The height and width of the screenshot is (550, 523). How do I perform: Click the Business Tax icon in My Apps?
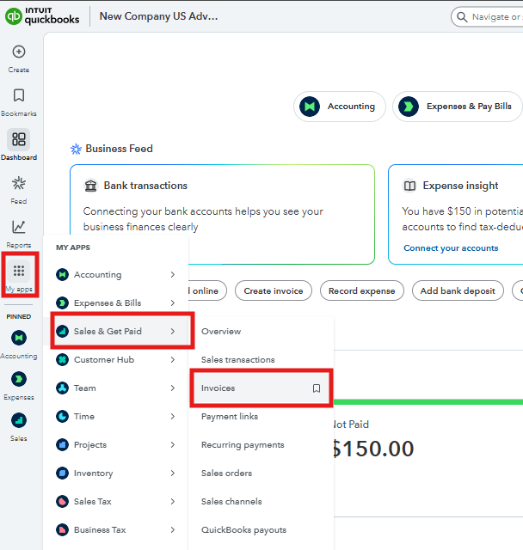(63, 529)
